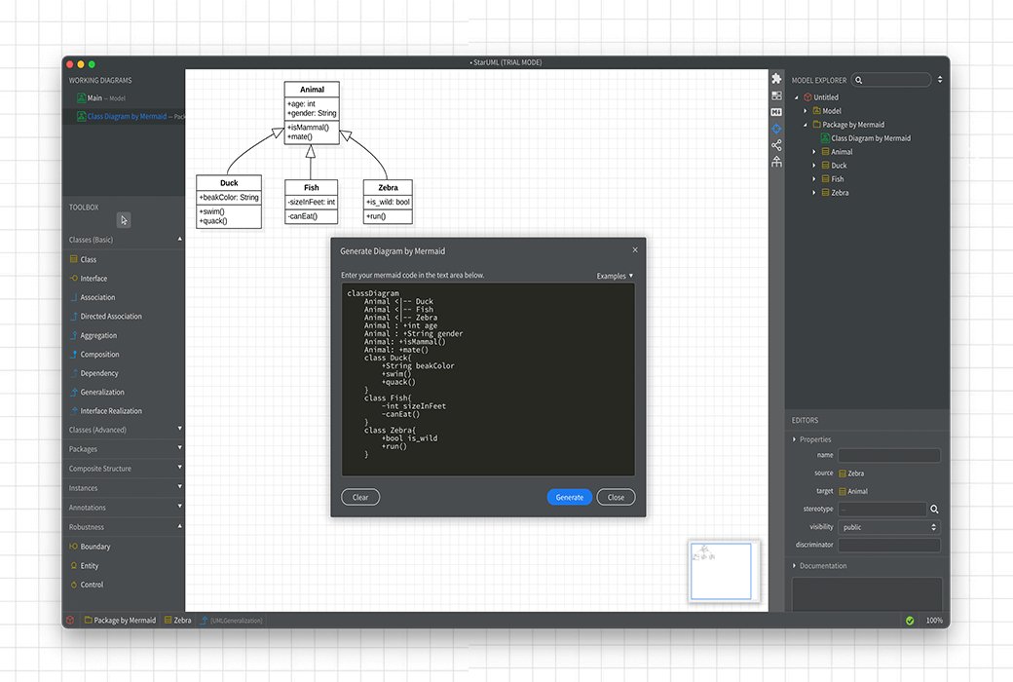Collapse the Properties section
Screen dimensions: 1013x682
tap(794, 439)
